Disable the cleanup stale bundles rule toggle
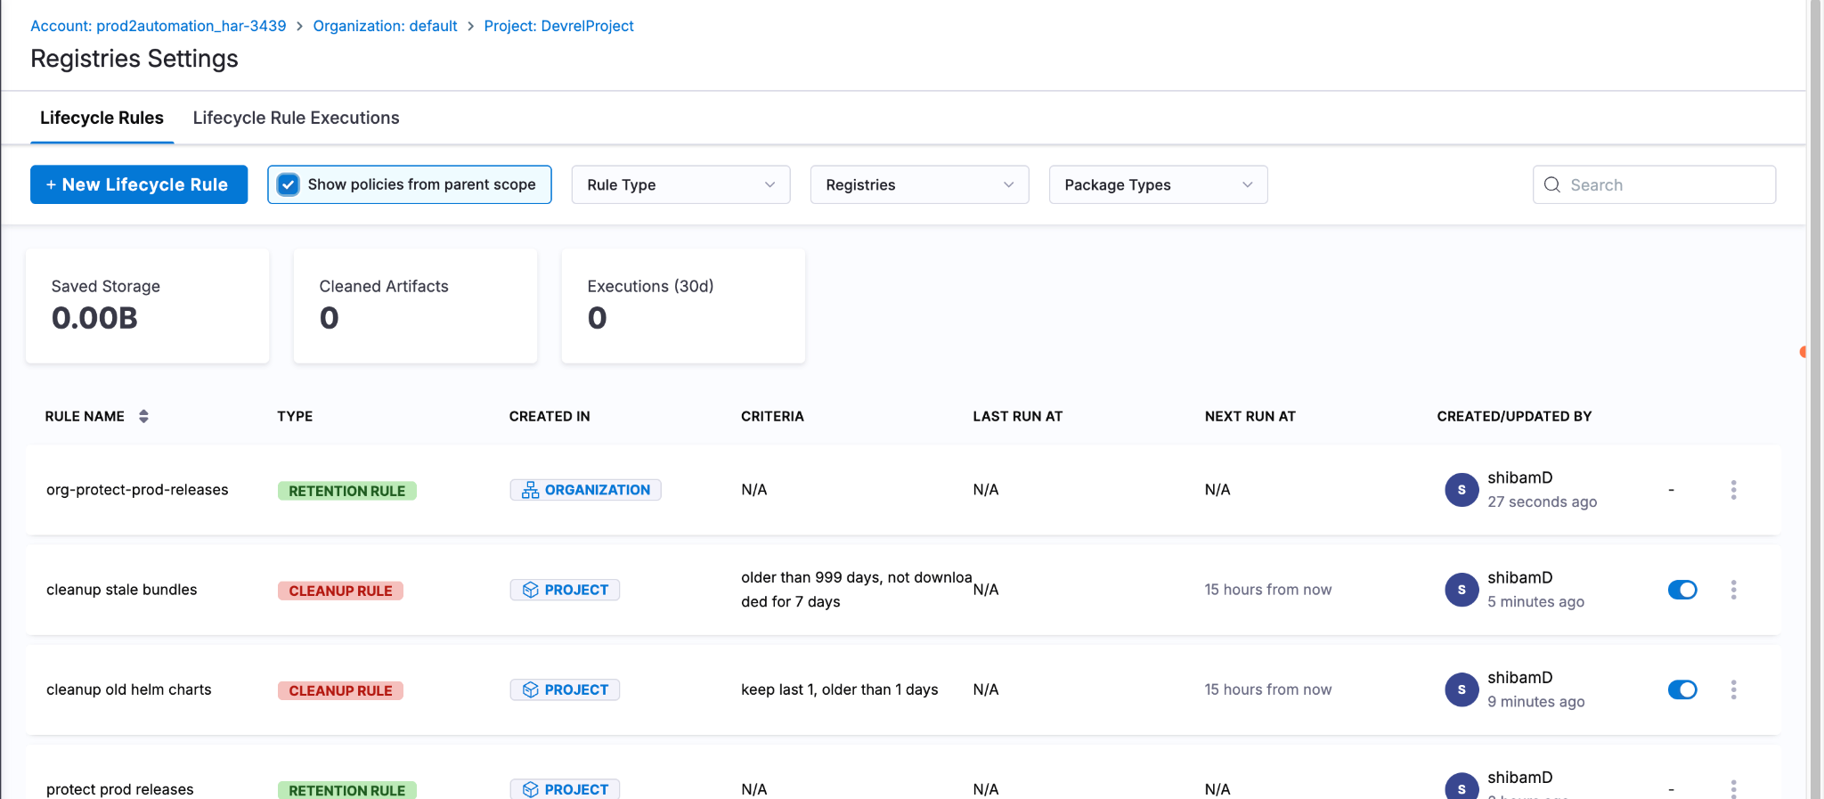 coord(1682,590)
